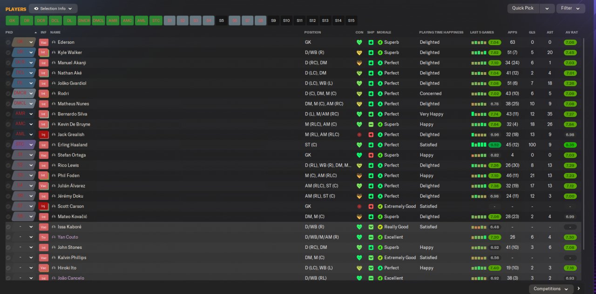Viewport: 596px width, 294px height.
Task: Click Kevin De Bruyne's sharpness dash icon
Action: [x=371, y=124]
